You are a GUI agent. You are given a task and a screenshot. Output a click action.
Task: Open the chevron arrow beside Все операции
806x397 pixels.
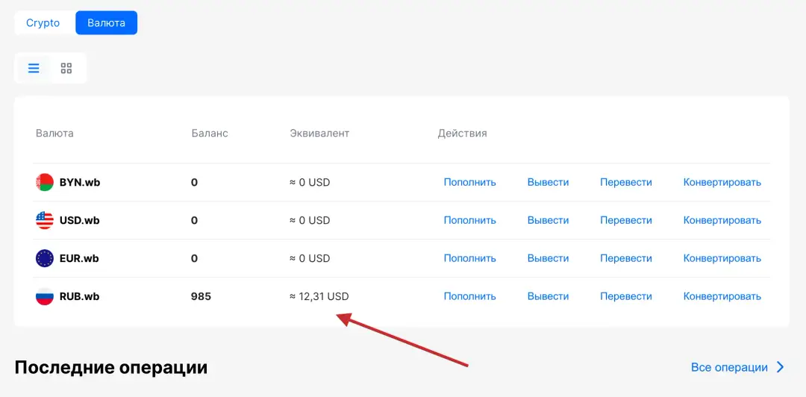781,367
